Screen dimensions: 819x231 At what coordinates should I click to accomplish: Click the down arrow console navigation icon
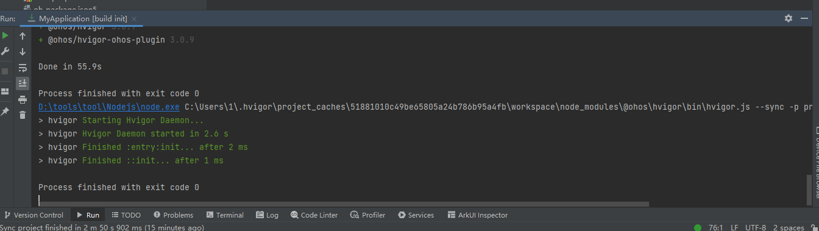click(23, 52)
